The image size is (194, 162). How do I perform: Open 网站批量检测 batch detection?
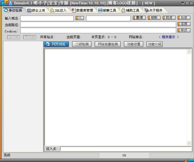[x=108, y=44]
